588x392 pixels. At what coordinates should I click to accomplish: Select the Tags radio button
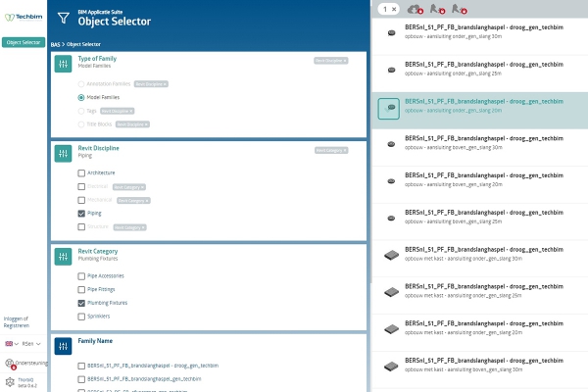click(x=81, y=111)
